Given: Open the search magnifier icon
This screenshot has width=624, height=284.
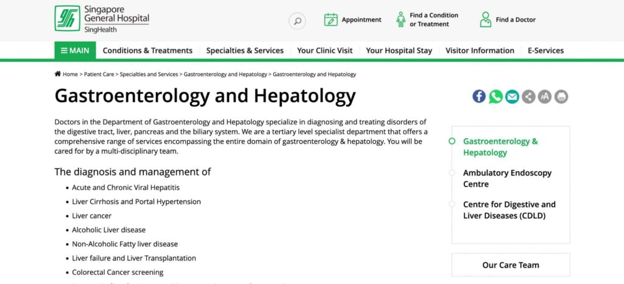Looking at the screenshot, I should (297, 21).
